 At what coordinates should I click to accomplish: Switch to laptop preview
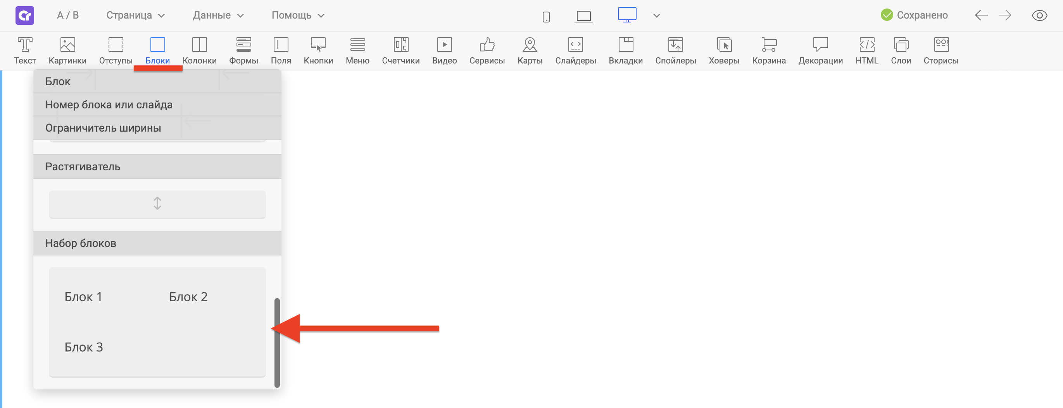pyautogui.click(x=583, y=17)
